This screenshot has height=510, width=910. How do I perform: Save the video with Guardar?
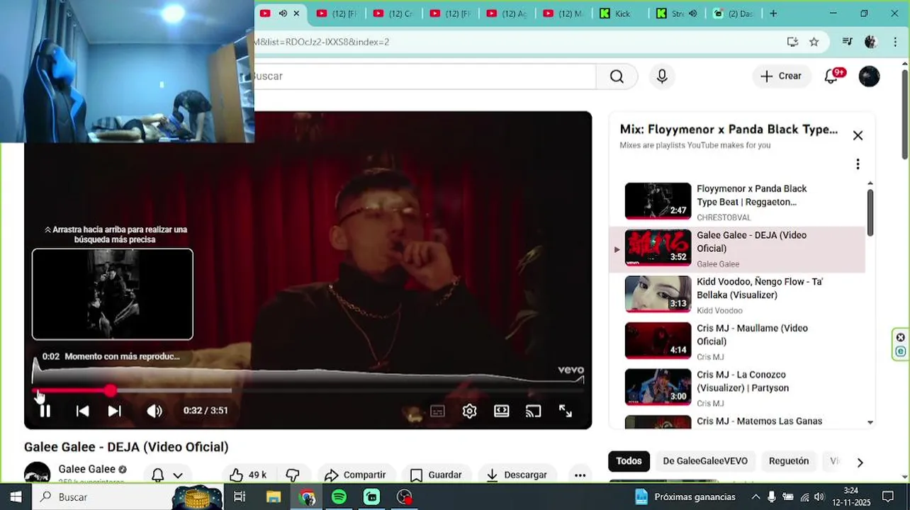tap(436, 475)
